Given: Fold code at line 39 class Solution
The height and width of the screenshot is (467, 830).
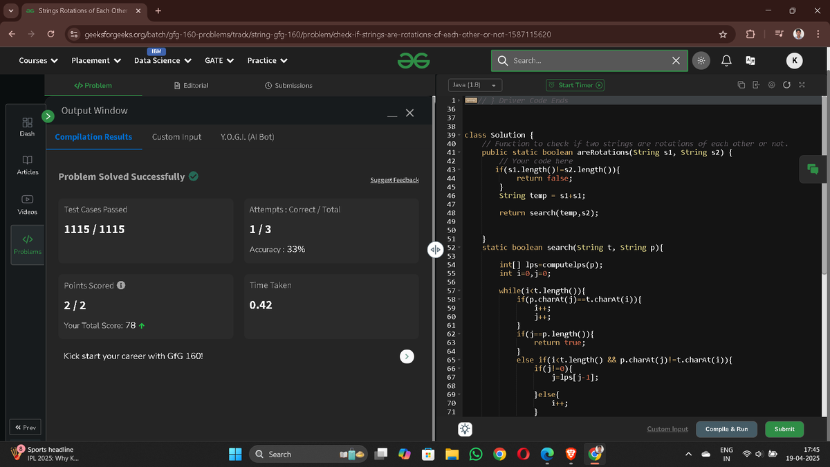Looking at the screenshot, I should (x=459, y=135).
